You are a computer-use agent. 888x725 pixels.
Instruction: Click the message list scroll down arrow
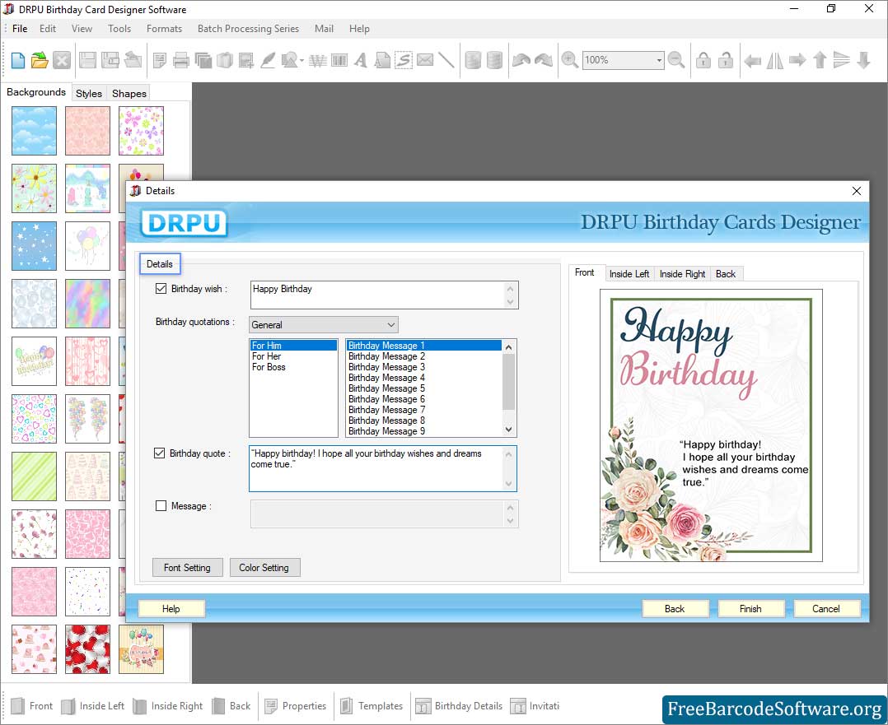click(x=508, y=430)
